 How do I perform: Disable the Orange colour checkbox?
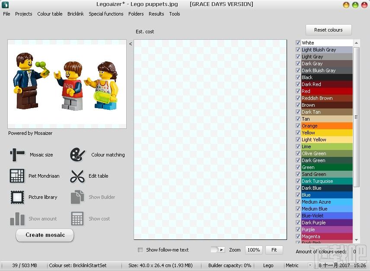[x=298, y=126]
